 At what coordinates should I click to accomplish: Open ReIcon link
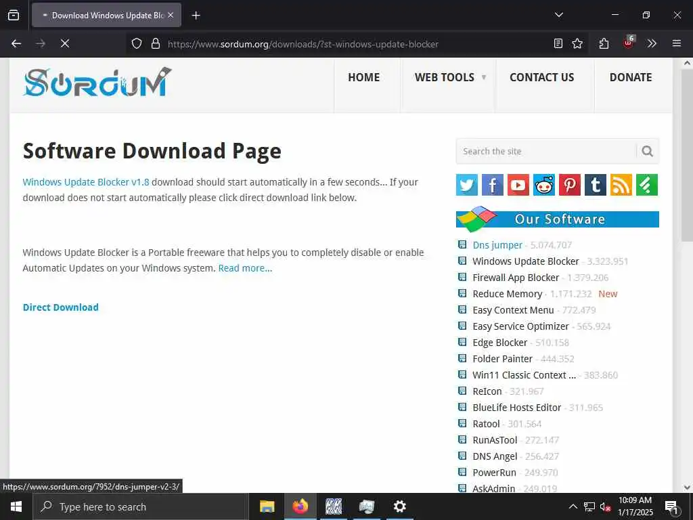487,391
